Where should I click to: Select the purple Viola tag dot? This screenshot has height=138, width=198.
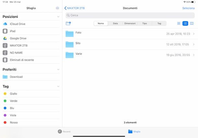tap(5, 115)
